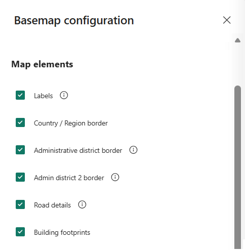245x250 pixels.
Task: Disable the Building footprints checkbox
Action: click(20, 232)
